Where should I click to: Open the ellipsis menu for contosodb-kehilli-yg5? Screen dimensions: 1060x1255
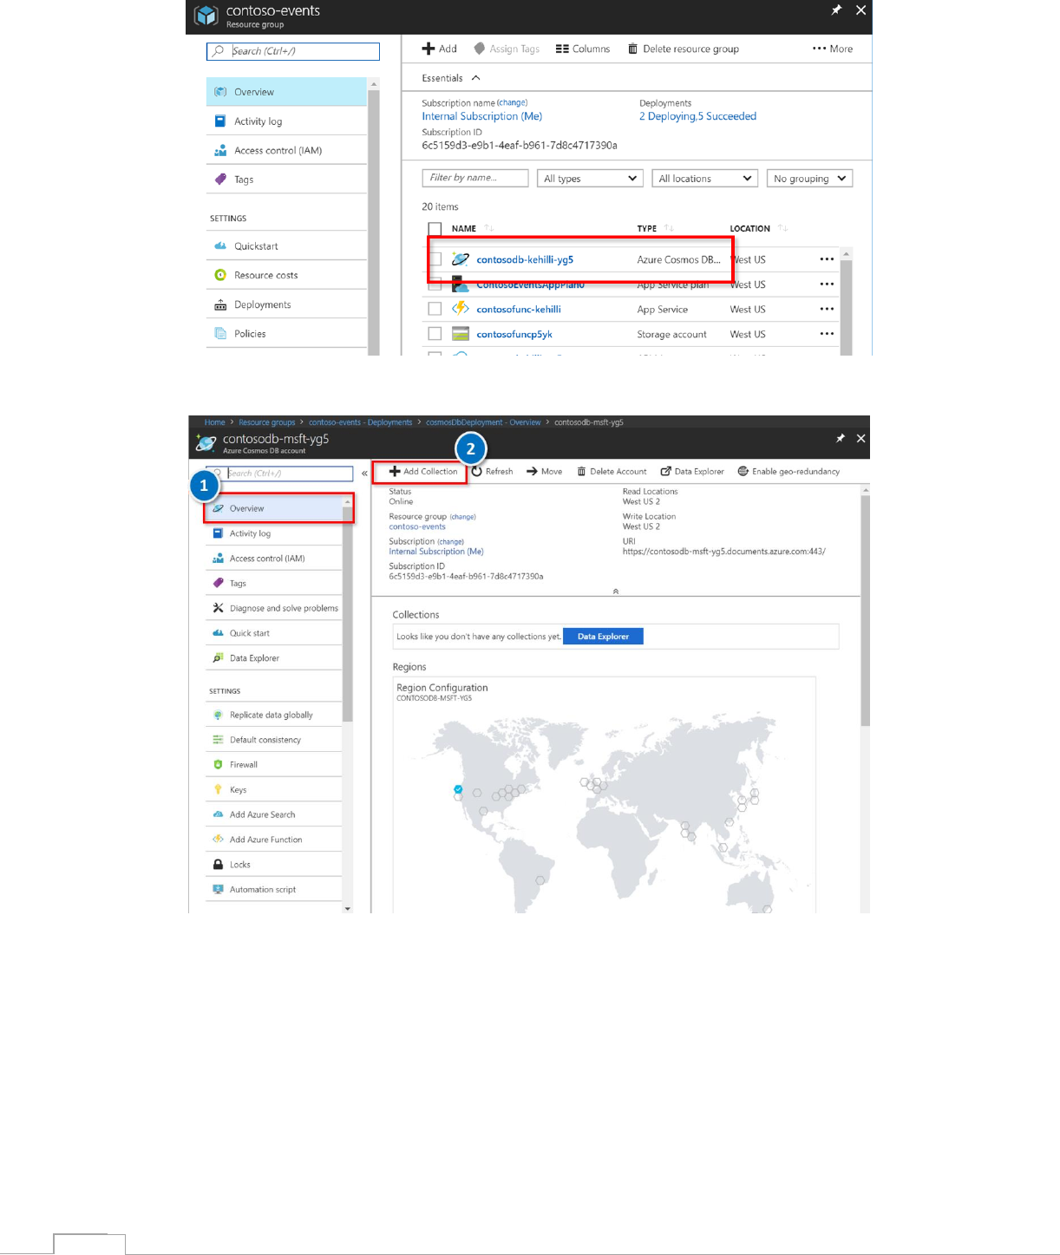tap(827, 259)
